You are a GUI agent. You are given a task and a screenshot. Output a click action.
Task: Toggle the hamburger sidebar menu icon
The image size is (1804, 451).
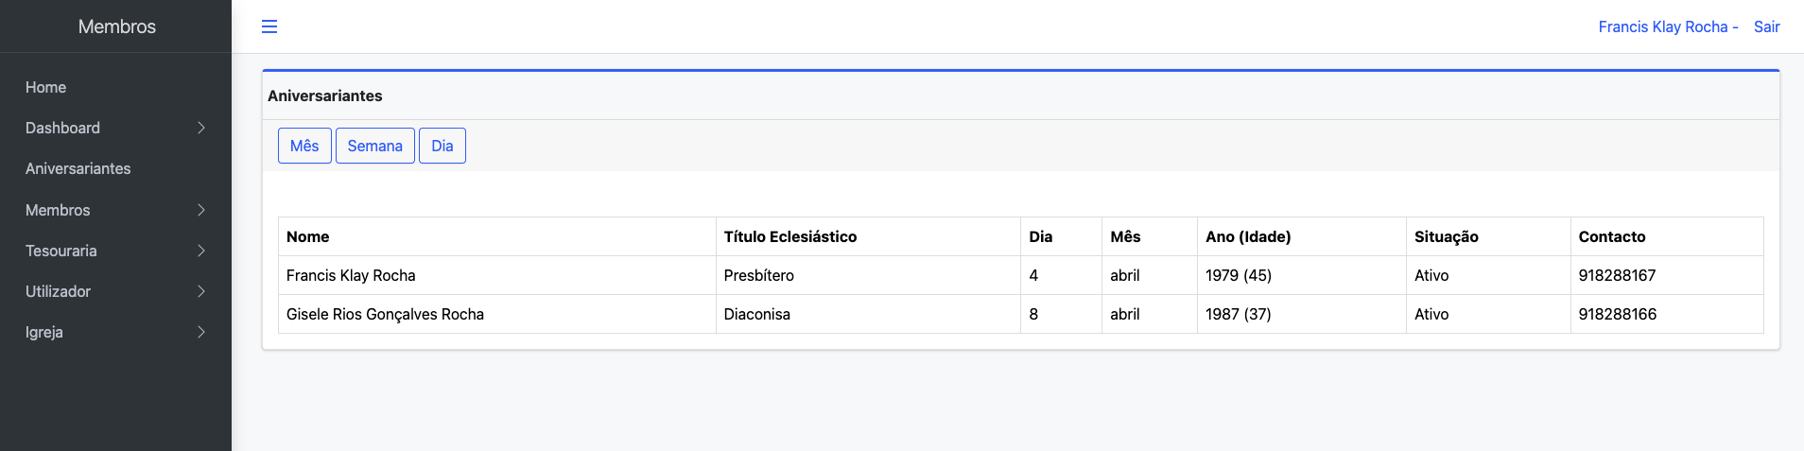(x=269, y=26)
